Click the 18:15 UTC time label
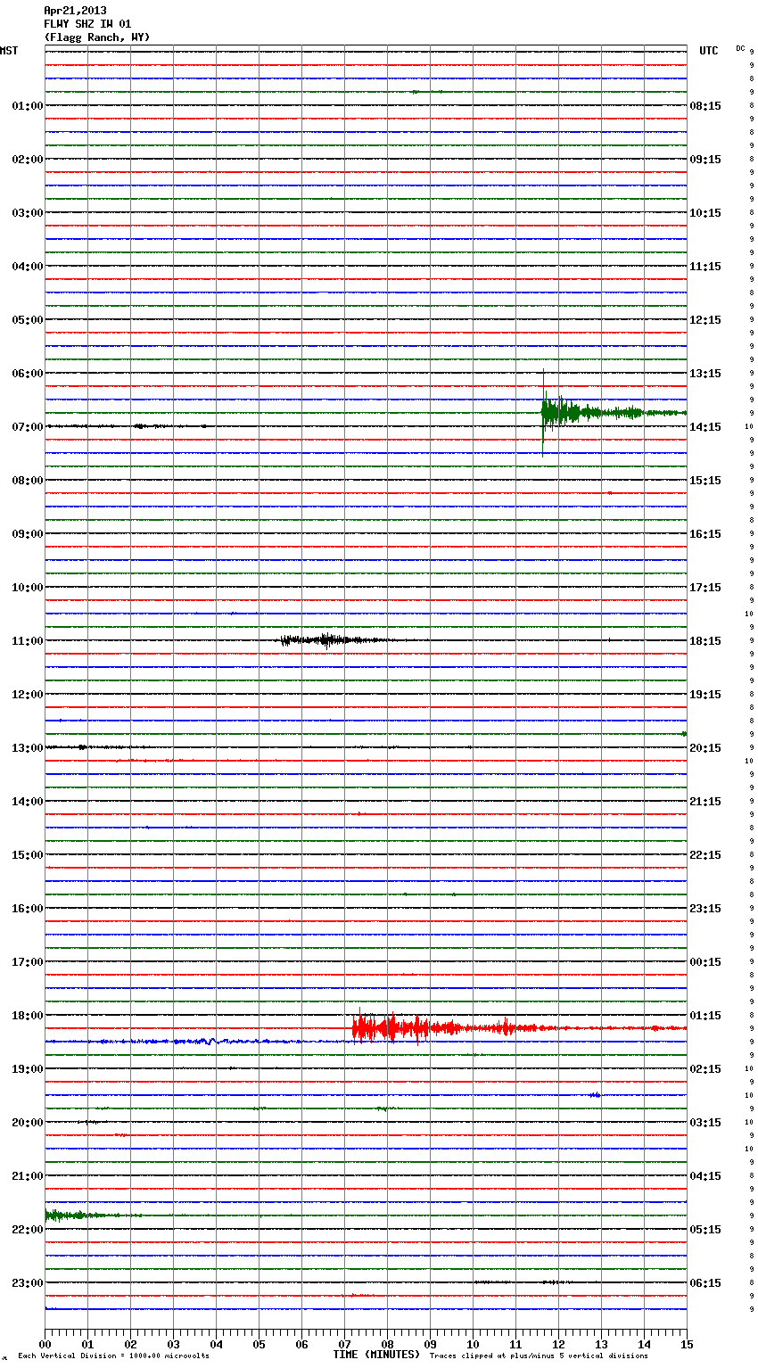Viewport: 758px width, 1368px height. click(x=705, y=641)
